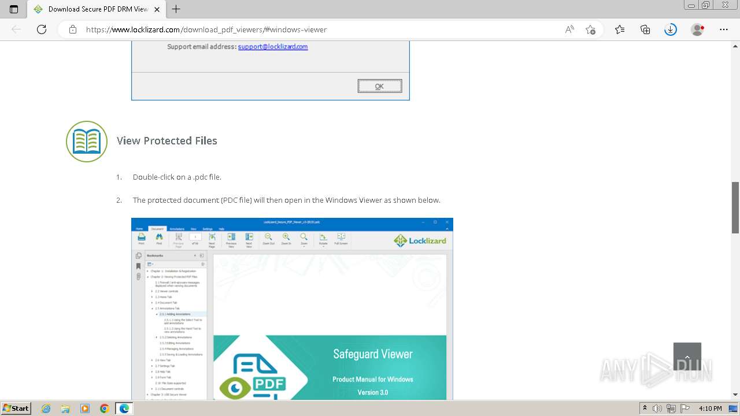Viewport: 740px width, 416px height.
Task: View site information lock icon
Action: click(73, 29)
